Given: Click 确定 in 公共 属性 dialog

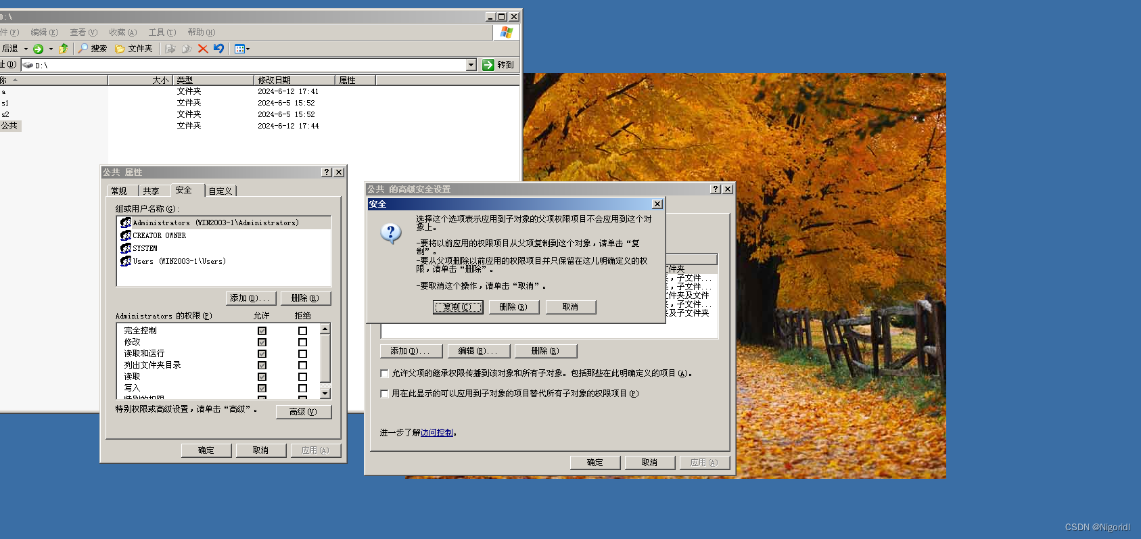Looking at the screenshot, I should click(x=206, y=450).
